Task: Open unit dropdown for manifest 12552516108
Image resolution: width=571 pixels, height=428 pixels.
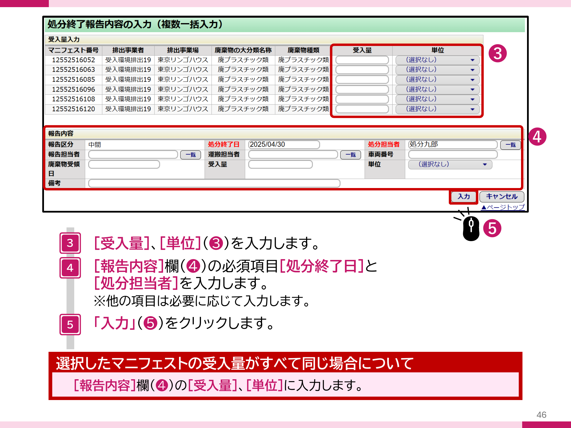Action: (x=437, y=99)
